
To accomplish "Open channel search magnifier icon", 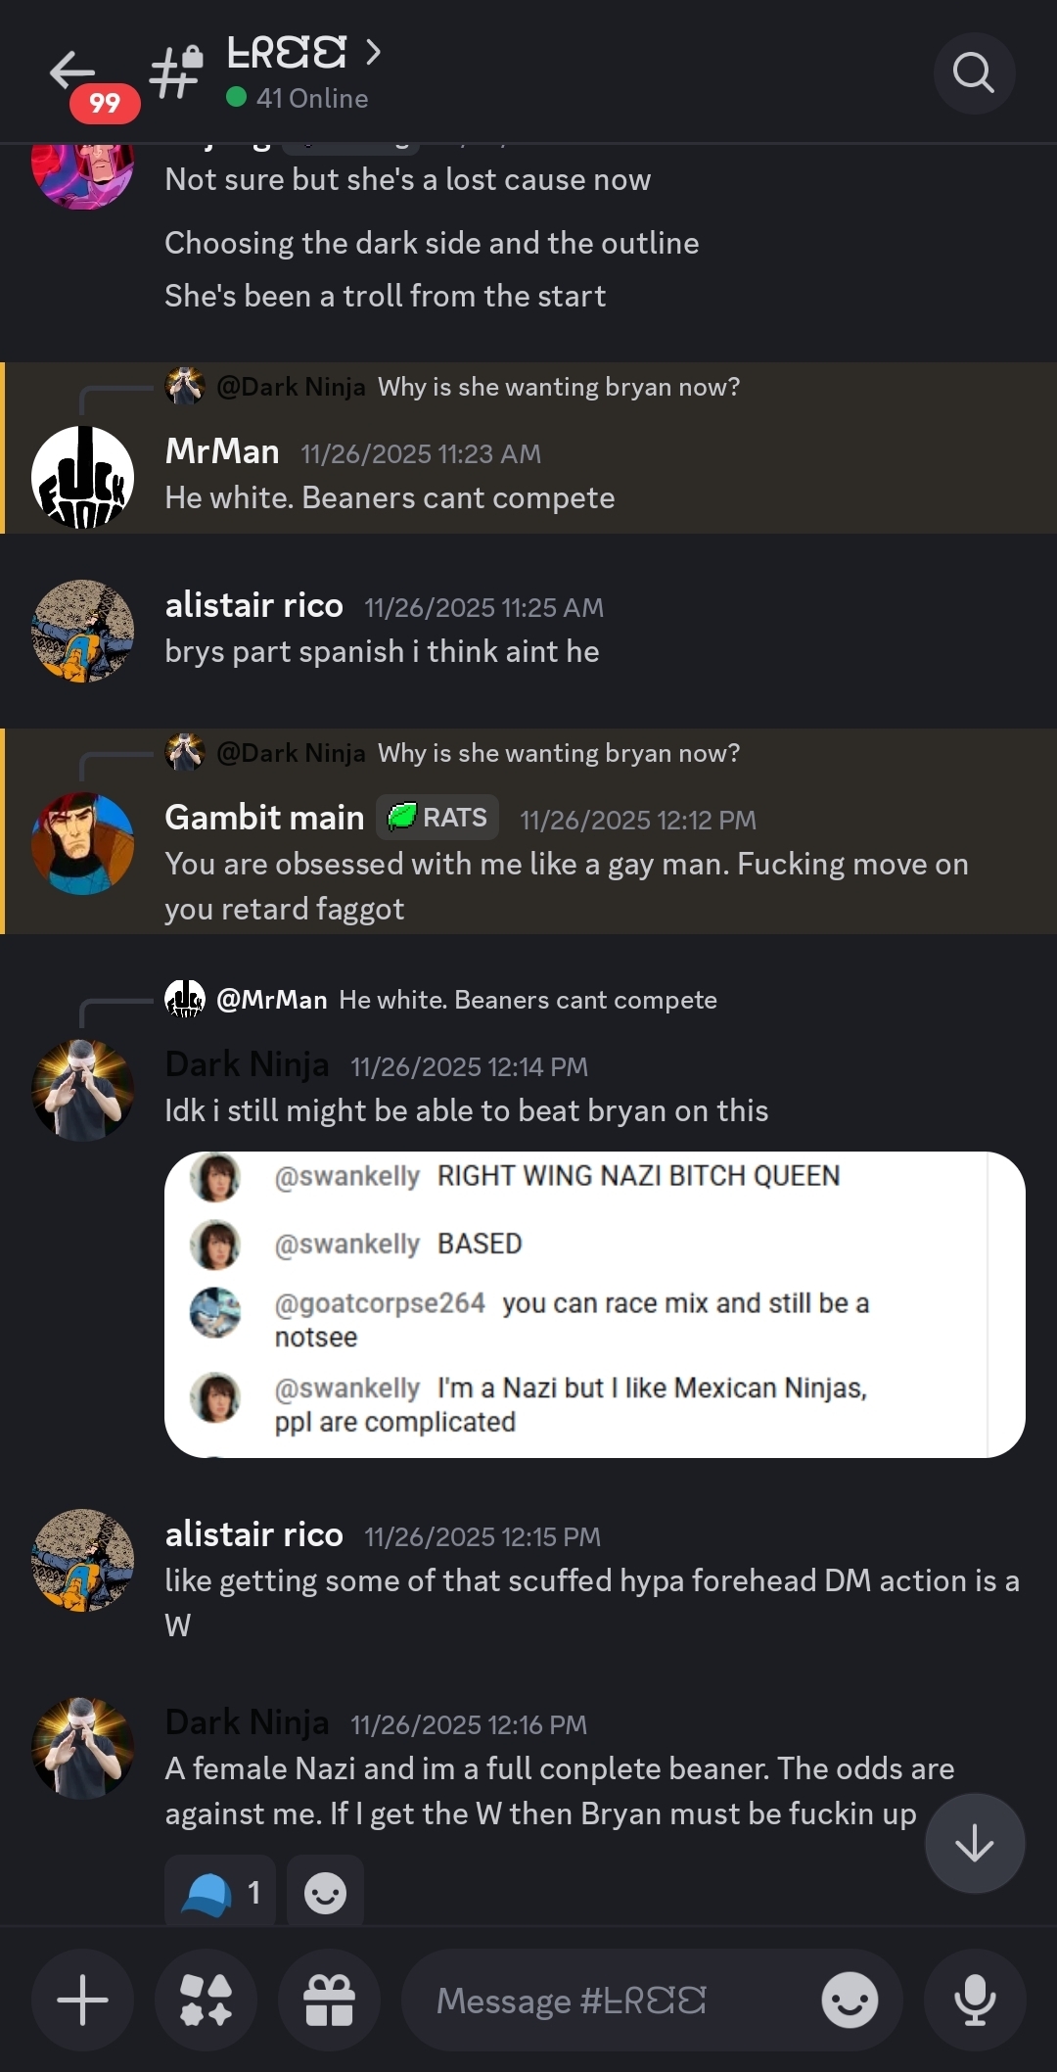I will (974, 72).
